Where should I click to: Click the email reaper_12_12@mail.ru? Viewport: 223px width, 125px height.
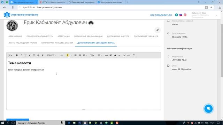[x=181, y=69]
